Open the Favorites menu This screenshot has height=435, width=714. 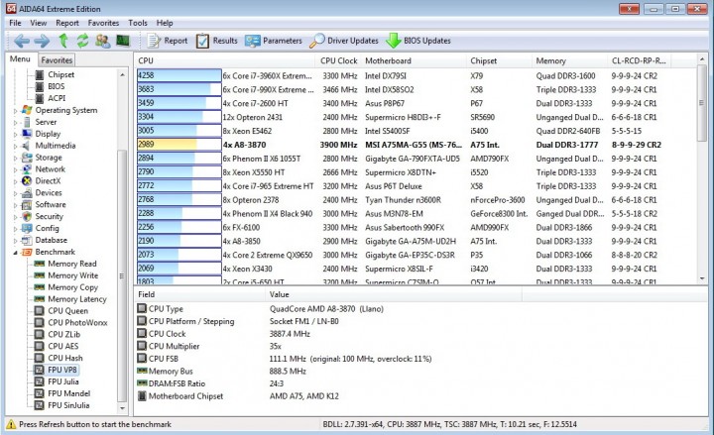(x=103, y=23)
